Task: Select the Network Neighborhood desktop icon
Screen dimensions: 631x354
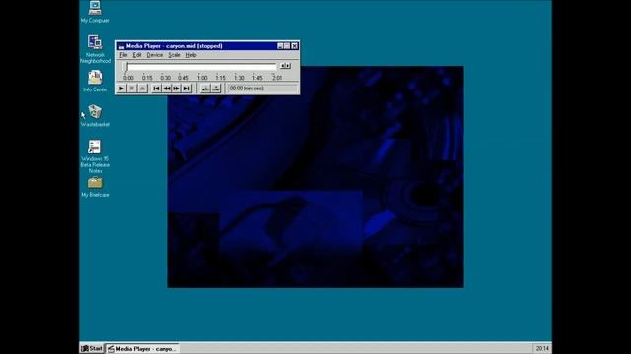Action: (x=95, y=49)
